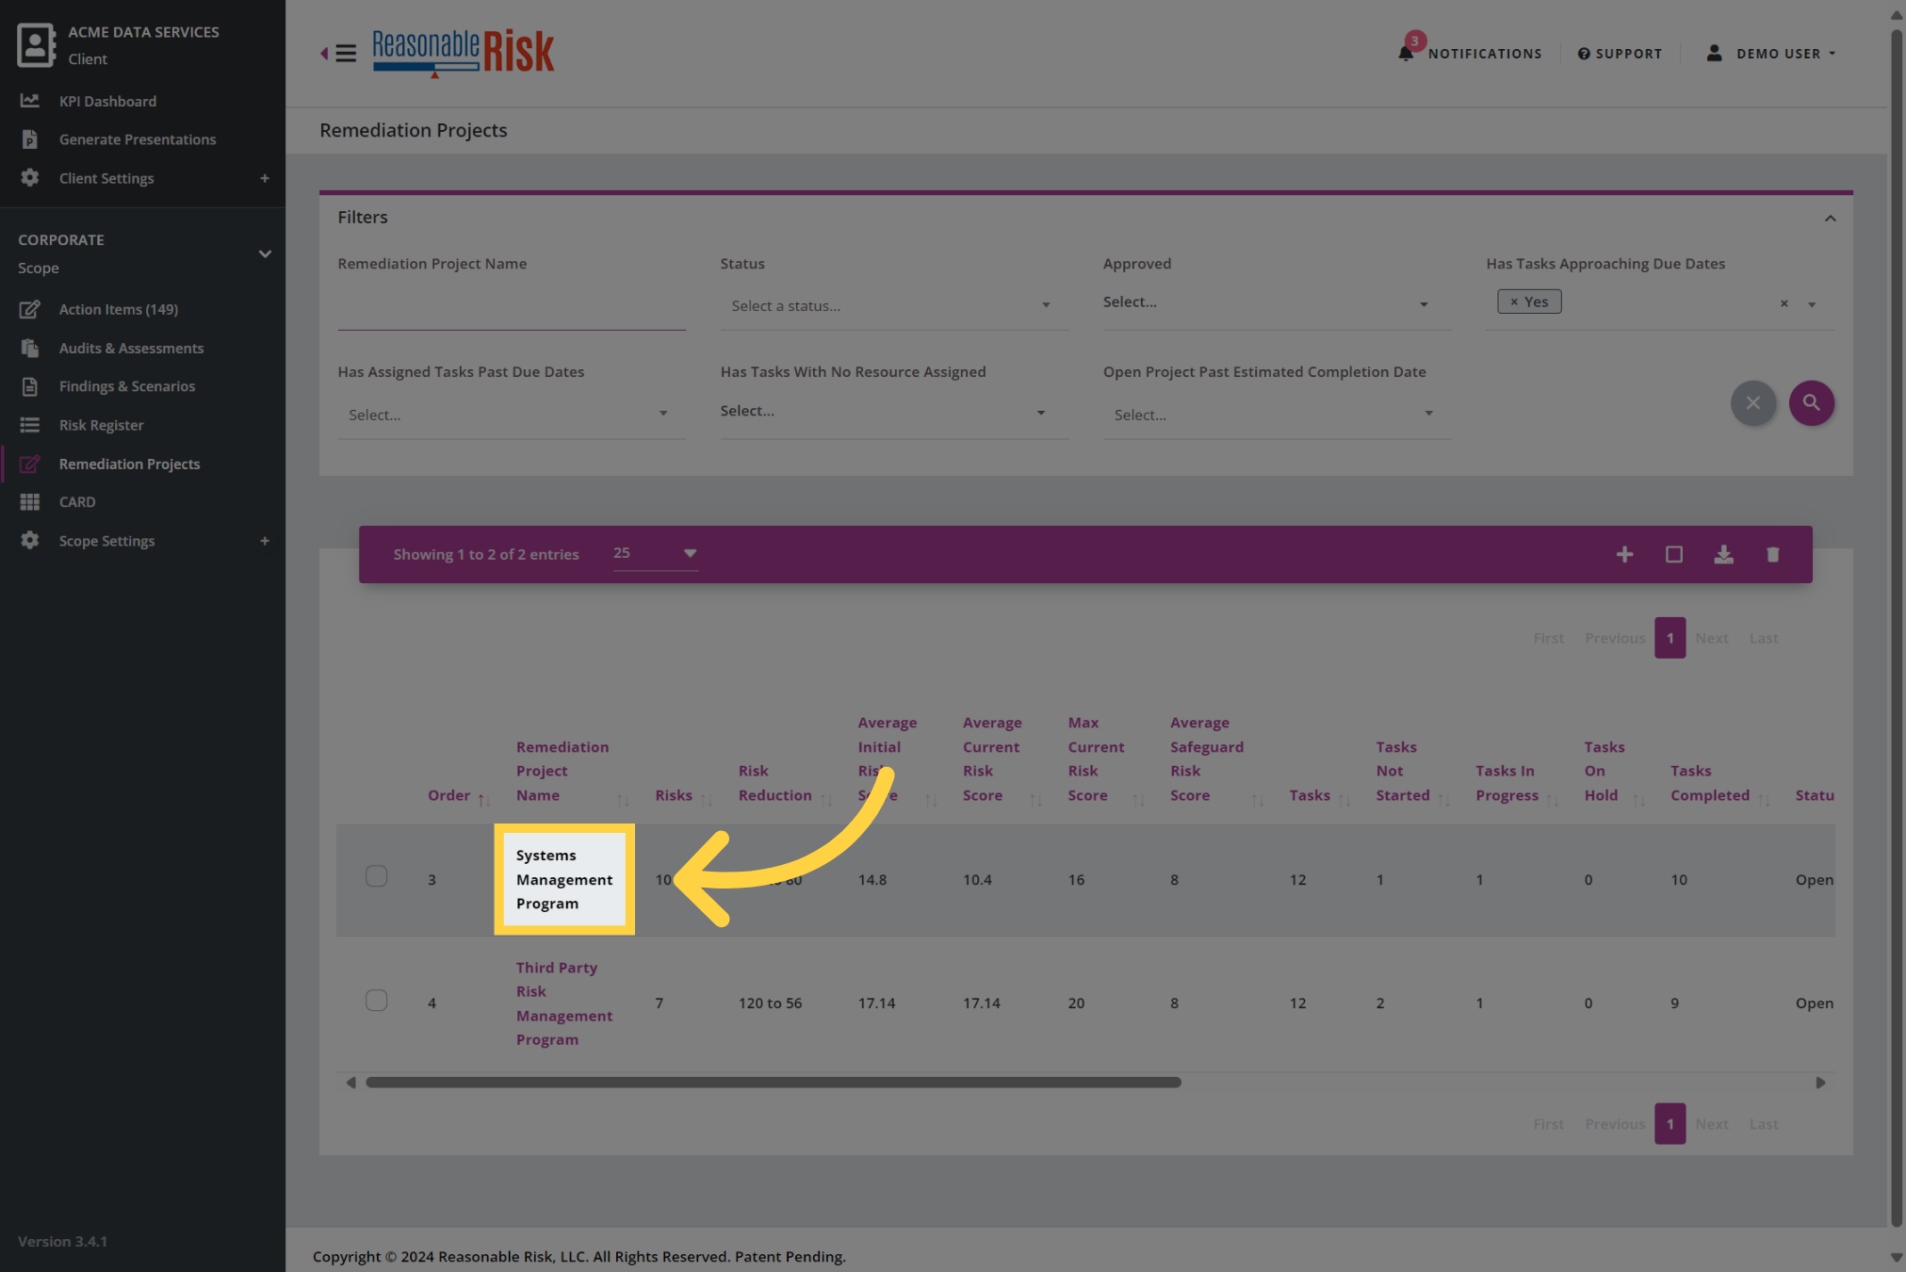Click the purple search filter button
Image resolution: width=1906 pixels, height=1272 pixels.
click(1811, 403)
